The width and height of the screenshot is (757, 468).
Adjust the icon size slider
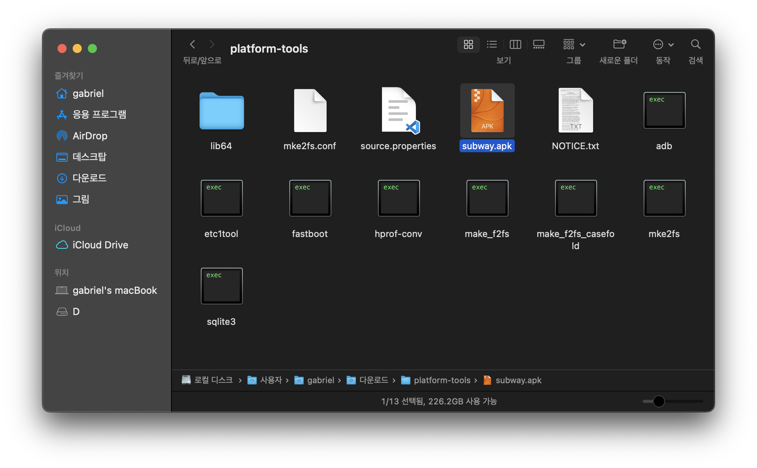(659, 401)
